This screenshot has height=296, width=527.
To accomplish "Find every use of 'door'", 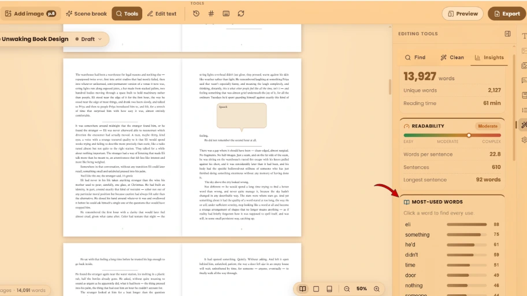I will click(x=452, y=275).
